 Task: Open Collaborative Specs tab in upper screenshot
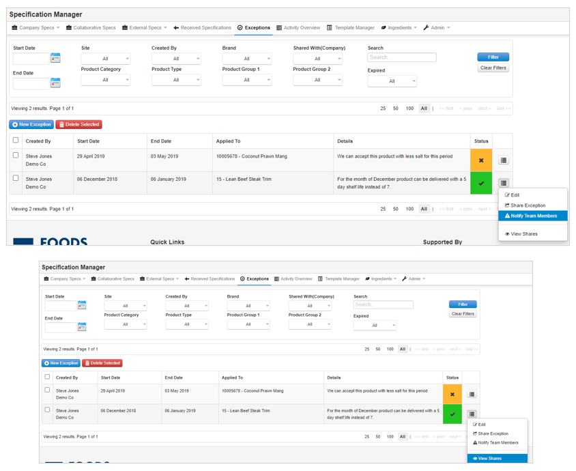[91, 28]
